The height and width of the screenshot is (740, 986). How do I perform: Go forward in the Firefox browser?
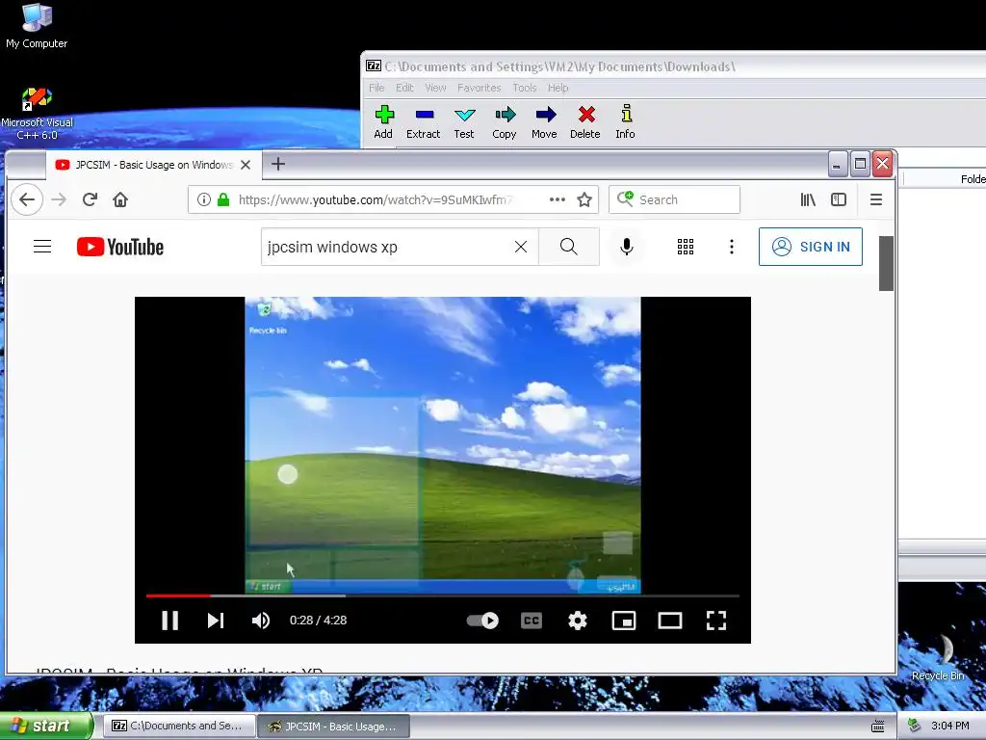[x=59, y=199]
